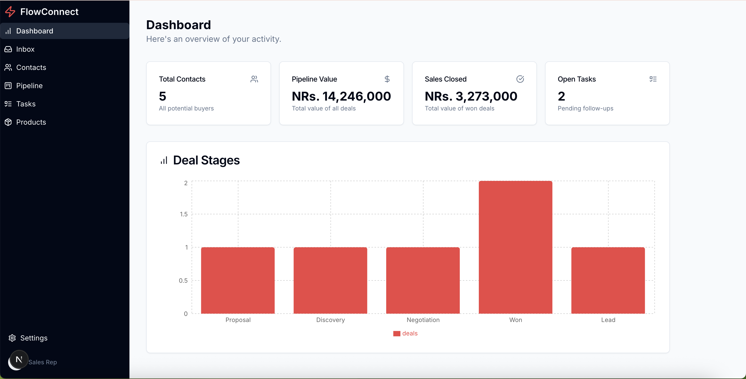This screenshot has height=379, width=746.
Task: Select the Lead bar in the chart
Action: click(x=608, y=280)
